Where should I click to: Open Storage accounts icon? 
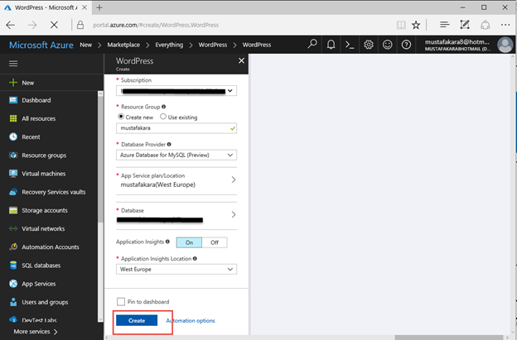coord(13,210)
